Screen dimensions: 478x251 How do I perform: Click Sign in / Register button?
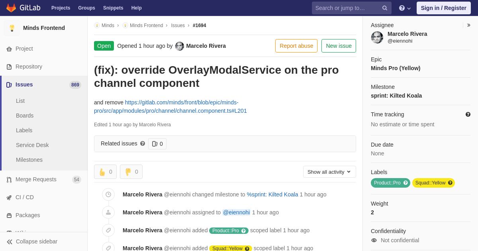(444, 8)
